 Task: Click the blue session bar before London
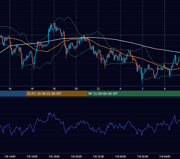click(13, 94)
